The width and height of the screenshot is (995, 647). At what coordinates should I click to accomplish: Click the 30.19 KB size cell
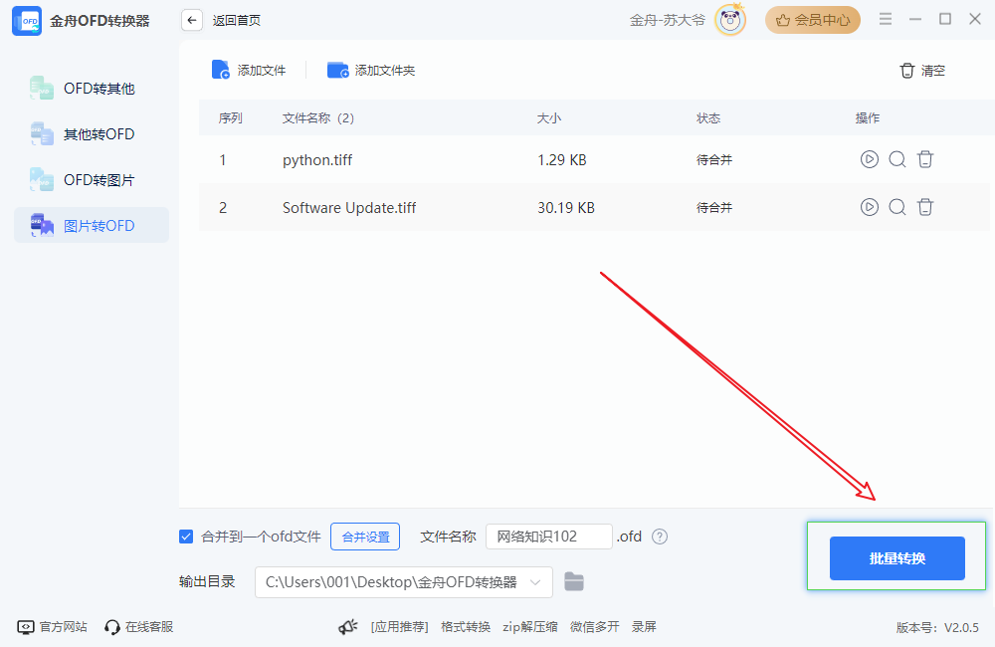tap(566, 208)
